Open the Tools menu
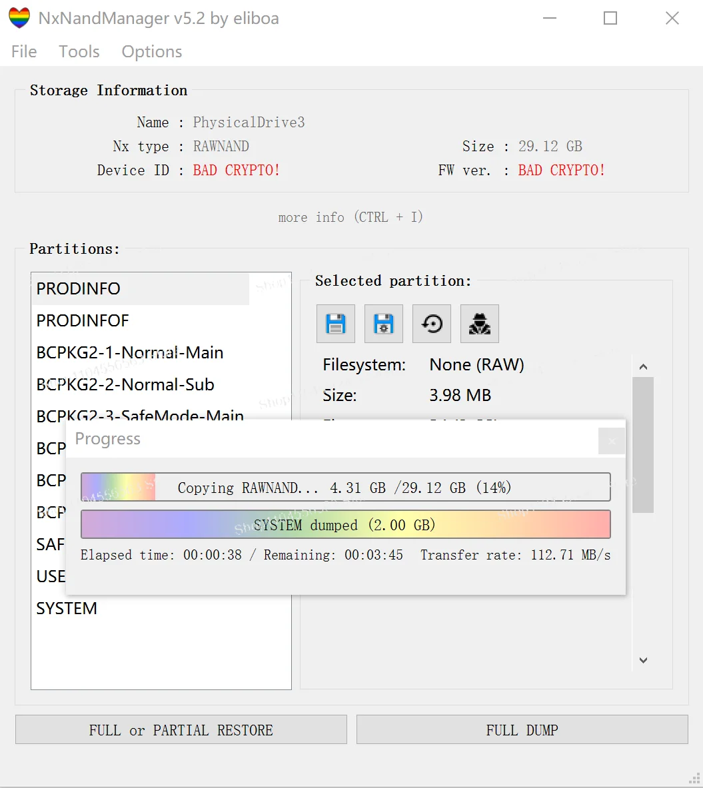Screen dimensions: 703x788 click(x=79, y=51)
